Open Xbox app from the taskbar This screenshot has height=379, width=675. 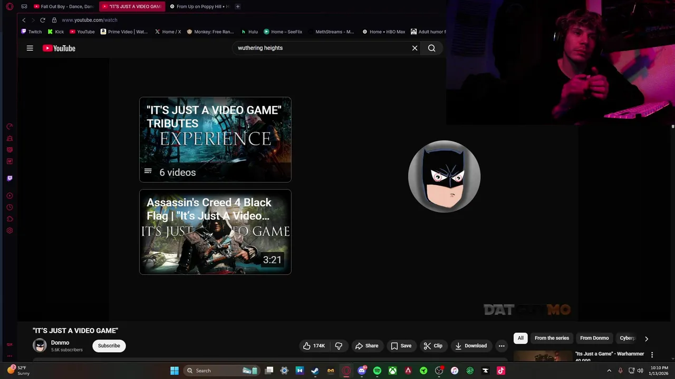392,371
